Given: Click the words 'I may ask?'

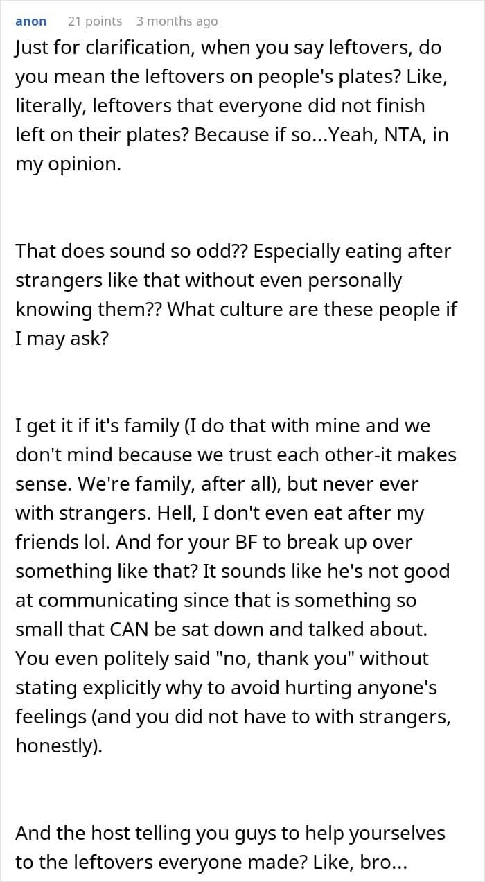Looking at the screenshot, I should (62, 338).
